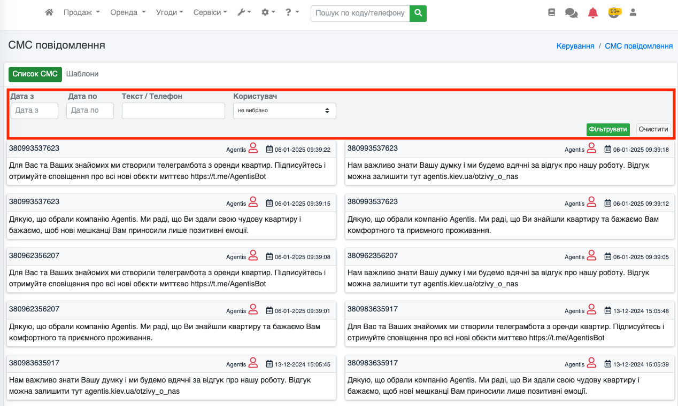
Task: Open the wrench tools dropdown
Action: pos(244,12)
